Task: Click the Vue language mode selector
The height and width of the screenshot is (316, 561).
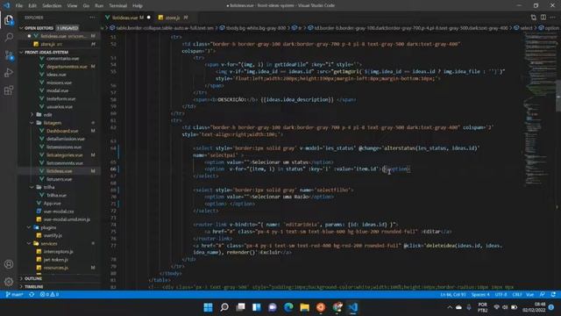Action: pos(529,295)
